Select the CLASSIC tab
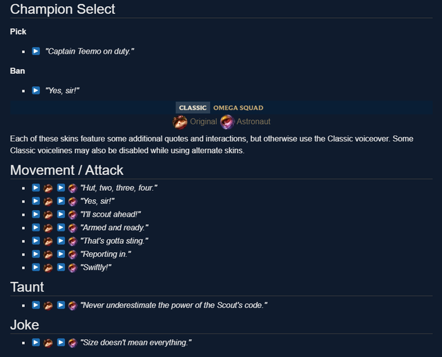Screen dimensions: 442x357 click(x=193, y=108)
